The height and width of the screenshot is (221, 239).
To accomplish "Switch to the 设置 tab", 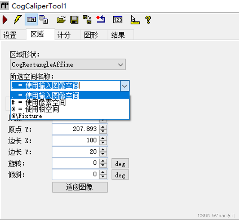I will coord(13,35).
